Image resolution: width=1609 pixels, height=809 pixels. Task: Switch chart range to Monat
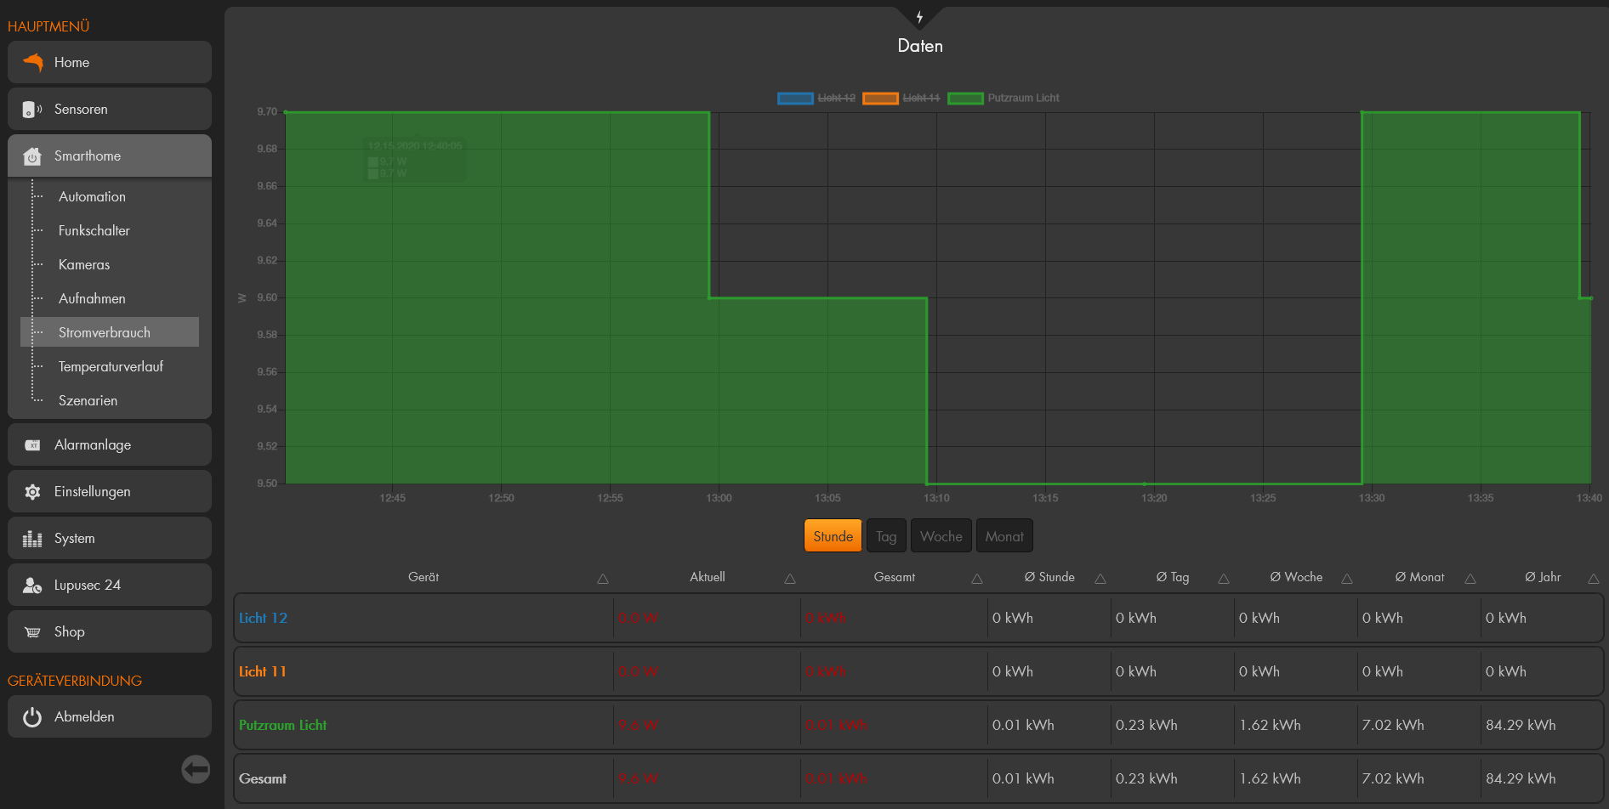click(1004, 536)
